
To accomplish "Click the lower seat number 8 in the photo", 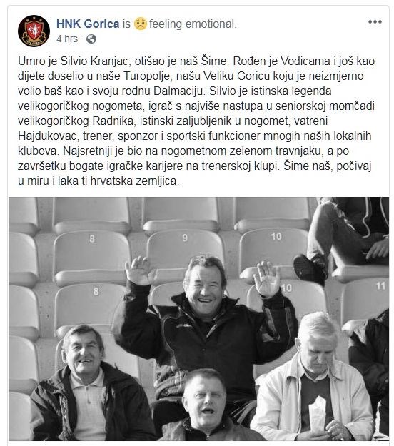I will click(96, 291).
